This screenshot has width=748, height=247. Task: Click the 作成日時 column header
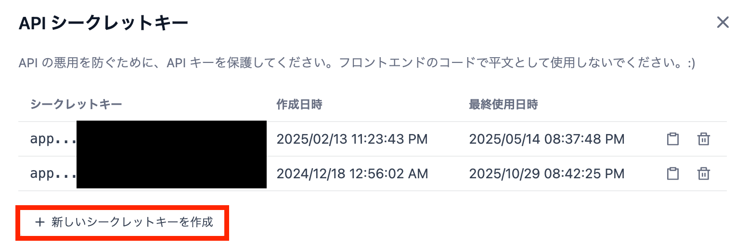tap(299, 104)
